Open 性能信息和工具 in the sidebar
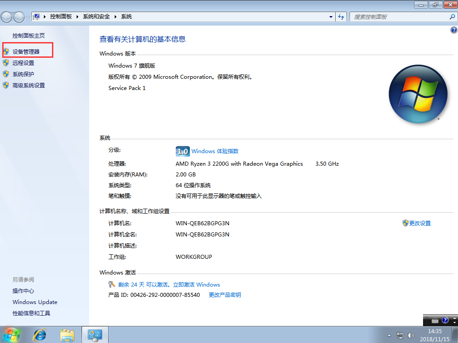 [31, 313]
